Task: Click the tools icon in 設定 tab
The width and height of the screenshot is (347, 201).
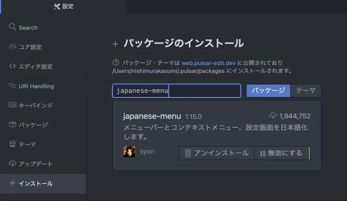Action: 57,7
